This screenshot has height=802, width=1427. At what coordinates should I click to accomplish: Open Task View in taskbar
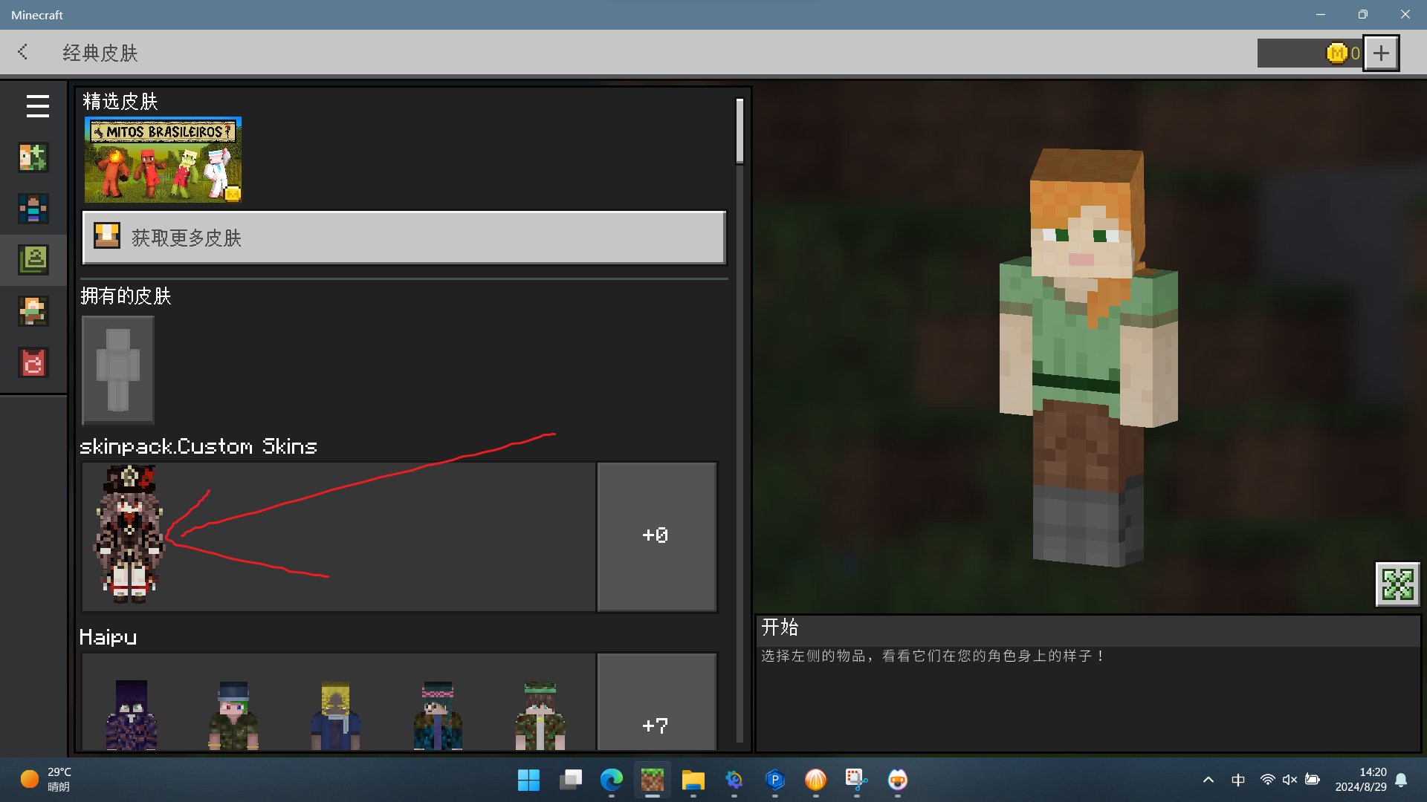click(x=570, y=780)
